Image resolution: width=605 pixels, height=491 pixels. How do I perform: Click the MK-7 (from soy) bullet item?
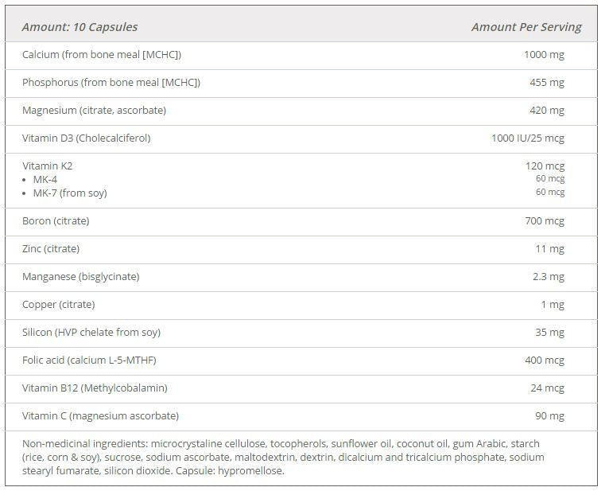(x=69, y=193)
